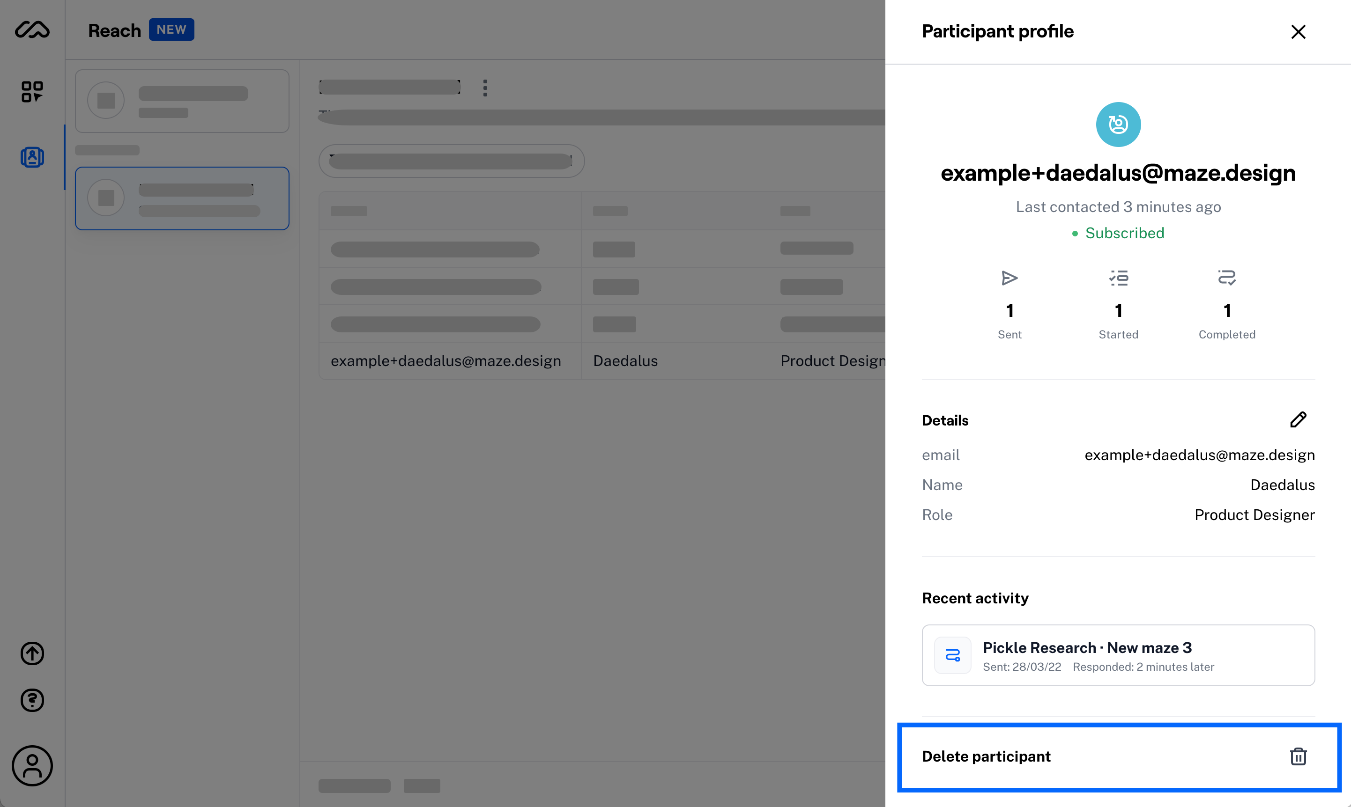Screen dimensions: 1351x807
Task: Click the participants search field
Action: 451,161
